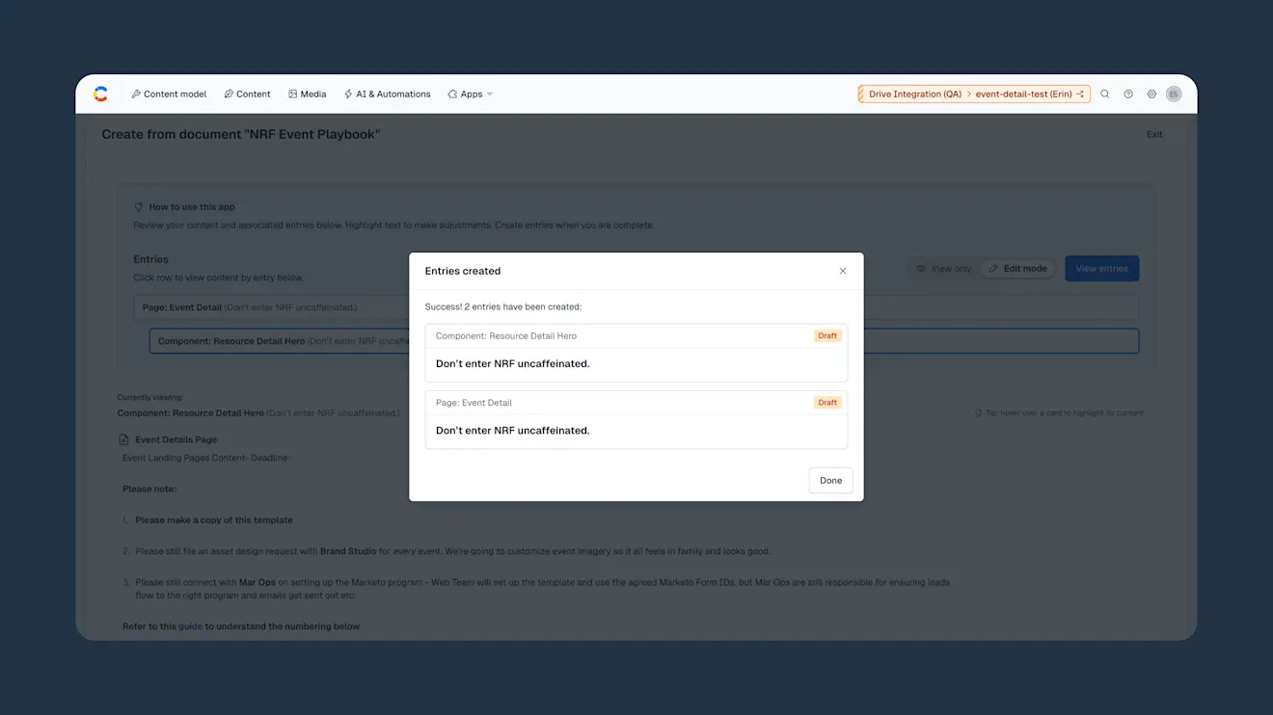Click Draft badge on Page: Event Detail card
Image resolution: width=1273 pixels, height=715 pixels.
coord(827,402)
